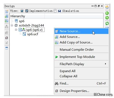
Task: Click New Source icon in left toolbar
Action: (x=6, y=11)
